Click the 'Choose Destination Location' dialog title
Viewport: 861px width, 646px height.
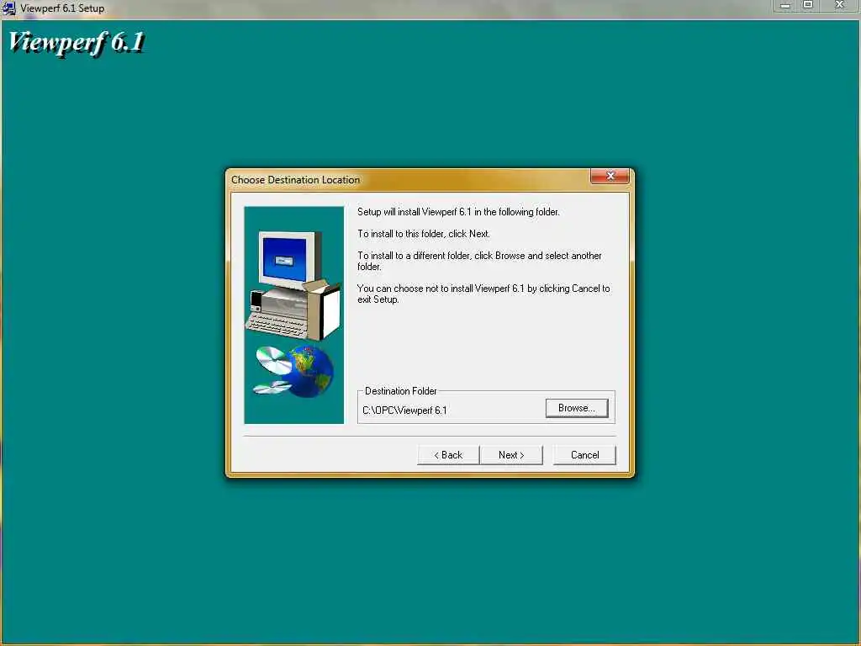pos(295,180)
